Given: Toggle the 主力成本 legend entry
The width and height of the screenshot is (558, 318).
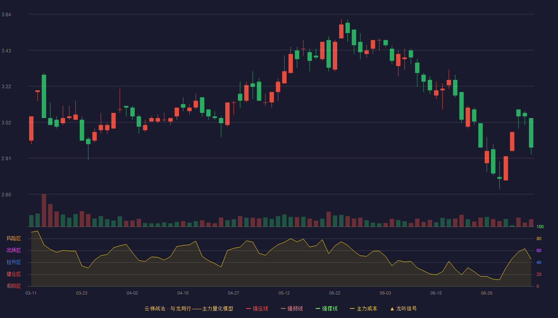Looking at the screenshot, I should pos(363,308).
